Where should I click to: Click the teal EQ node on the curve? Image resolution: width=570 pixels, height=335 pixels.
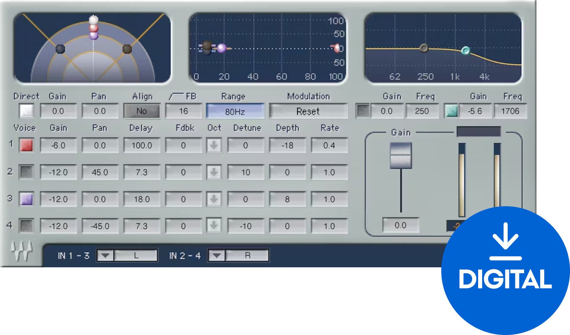pos(467,50)
